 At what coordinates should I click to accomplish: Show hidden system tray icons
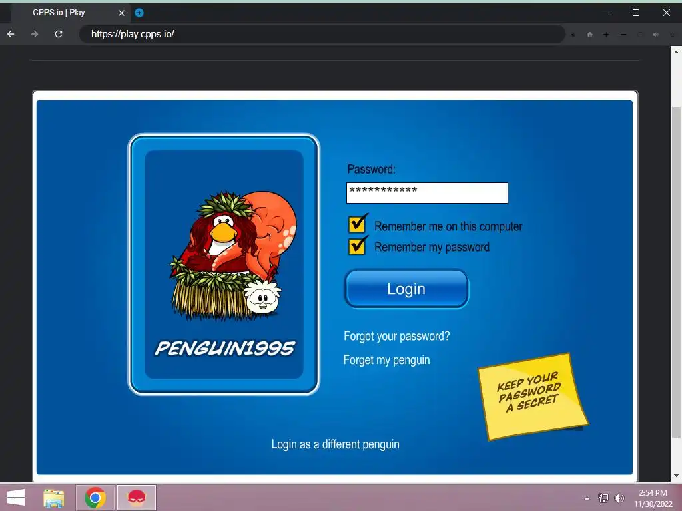[587, 498]
